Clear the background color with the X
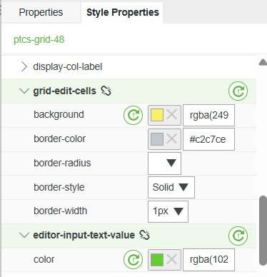This screenshot has width=267, height=277. click(x=171, y=115)
